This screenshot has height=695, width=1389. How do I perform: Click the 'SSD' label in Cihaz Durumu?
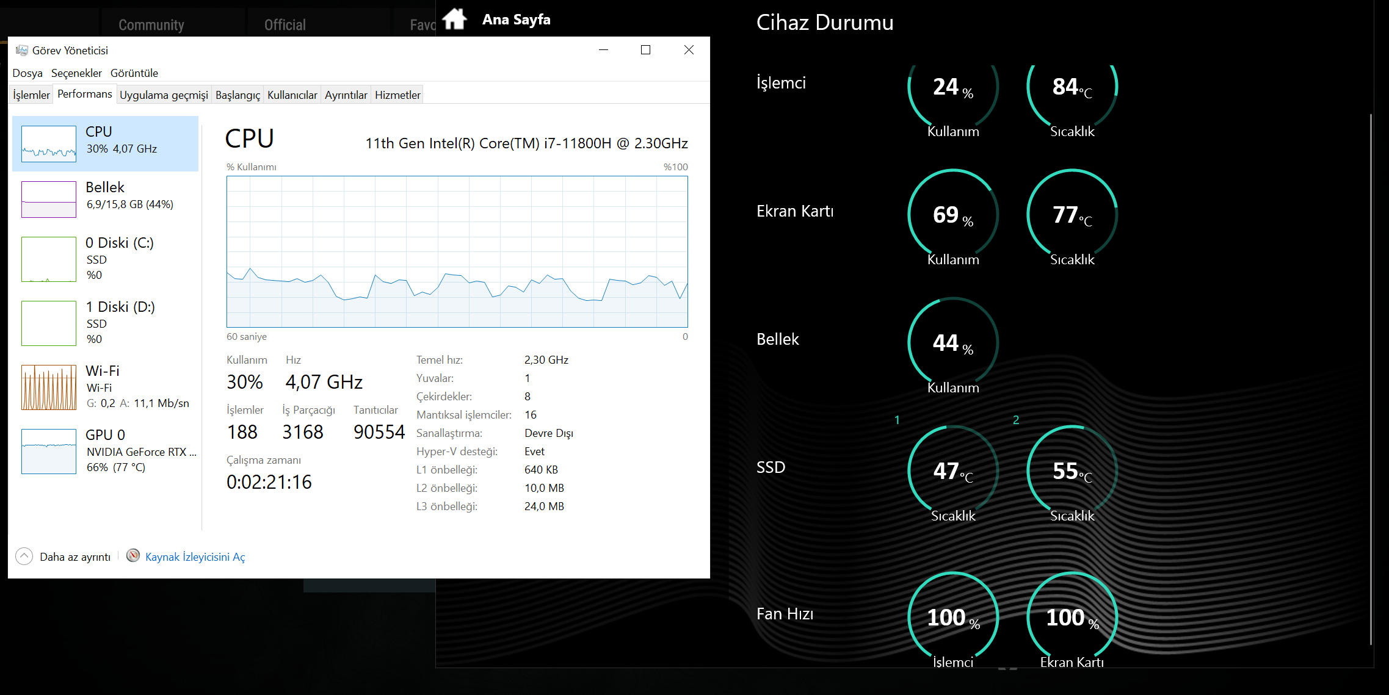(771, 467)
